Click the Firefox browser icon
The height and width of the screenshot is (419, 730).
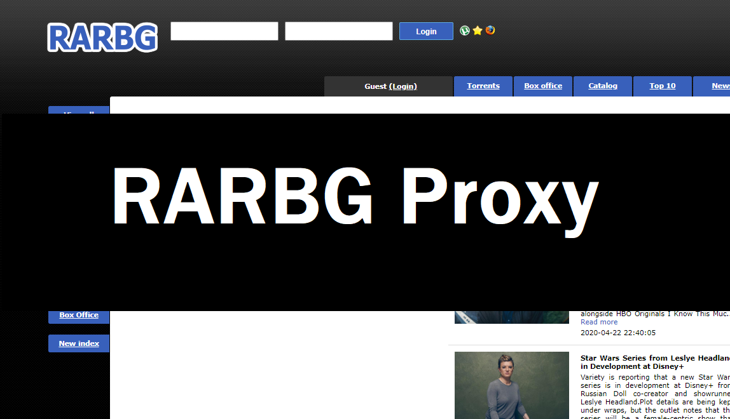pyautogui.click(x=489, y=30)
